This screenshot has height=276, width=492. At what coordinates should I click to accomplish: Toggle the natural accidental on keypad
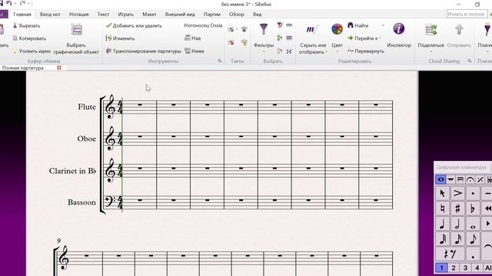click(442, 209)
